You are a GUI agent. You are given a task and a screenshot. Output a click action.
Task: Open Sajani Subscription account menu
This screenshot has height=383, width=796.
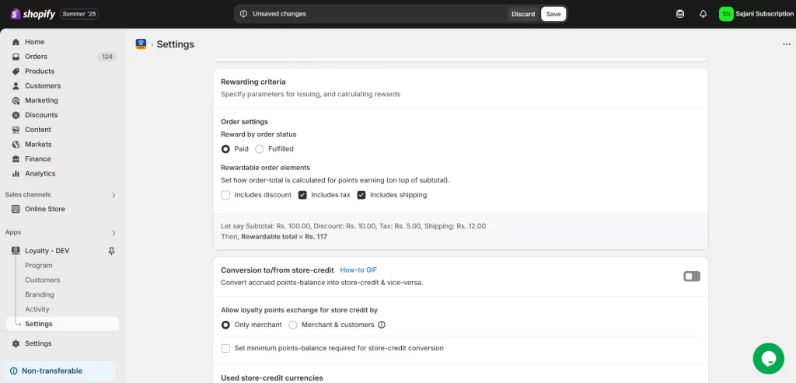click(756, 14)
